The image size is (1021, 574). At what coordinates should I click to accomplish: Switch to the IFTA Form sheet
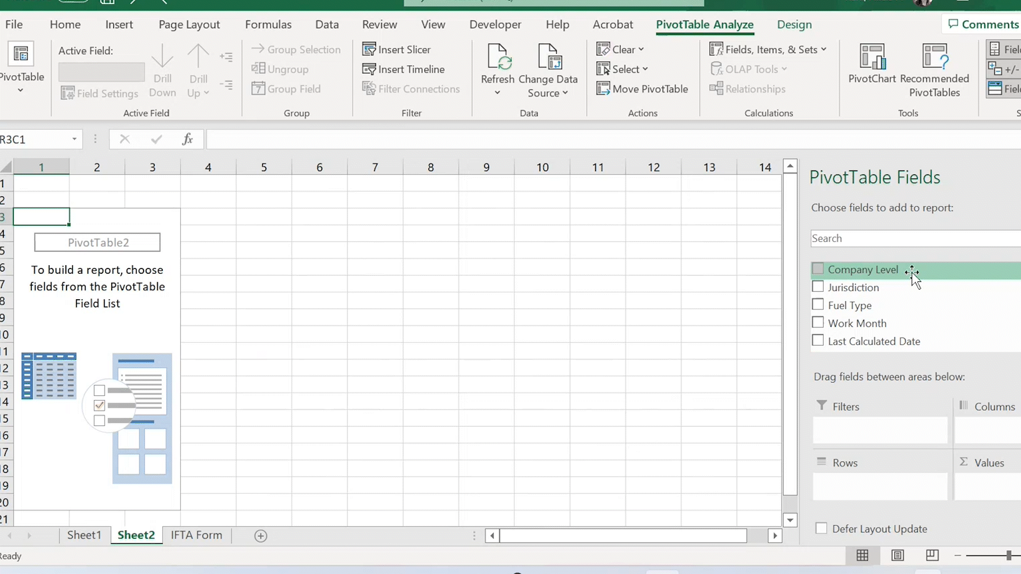[x=196, y=535]
